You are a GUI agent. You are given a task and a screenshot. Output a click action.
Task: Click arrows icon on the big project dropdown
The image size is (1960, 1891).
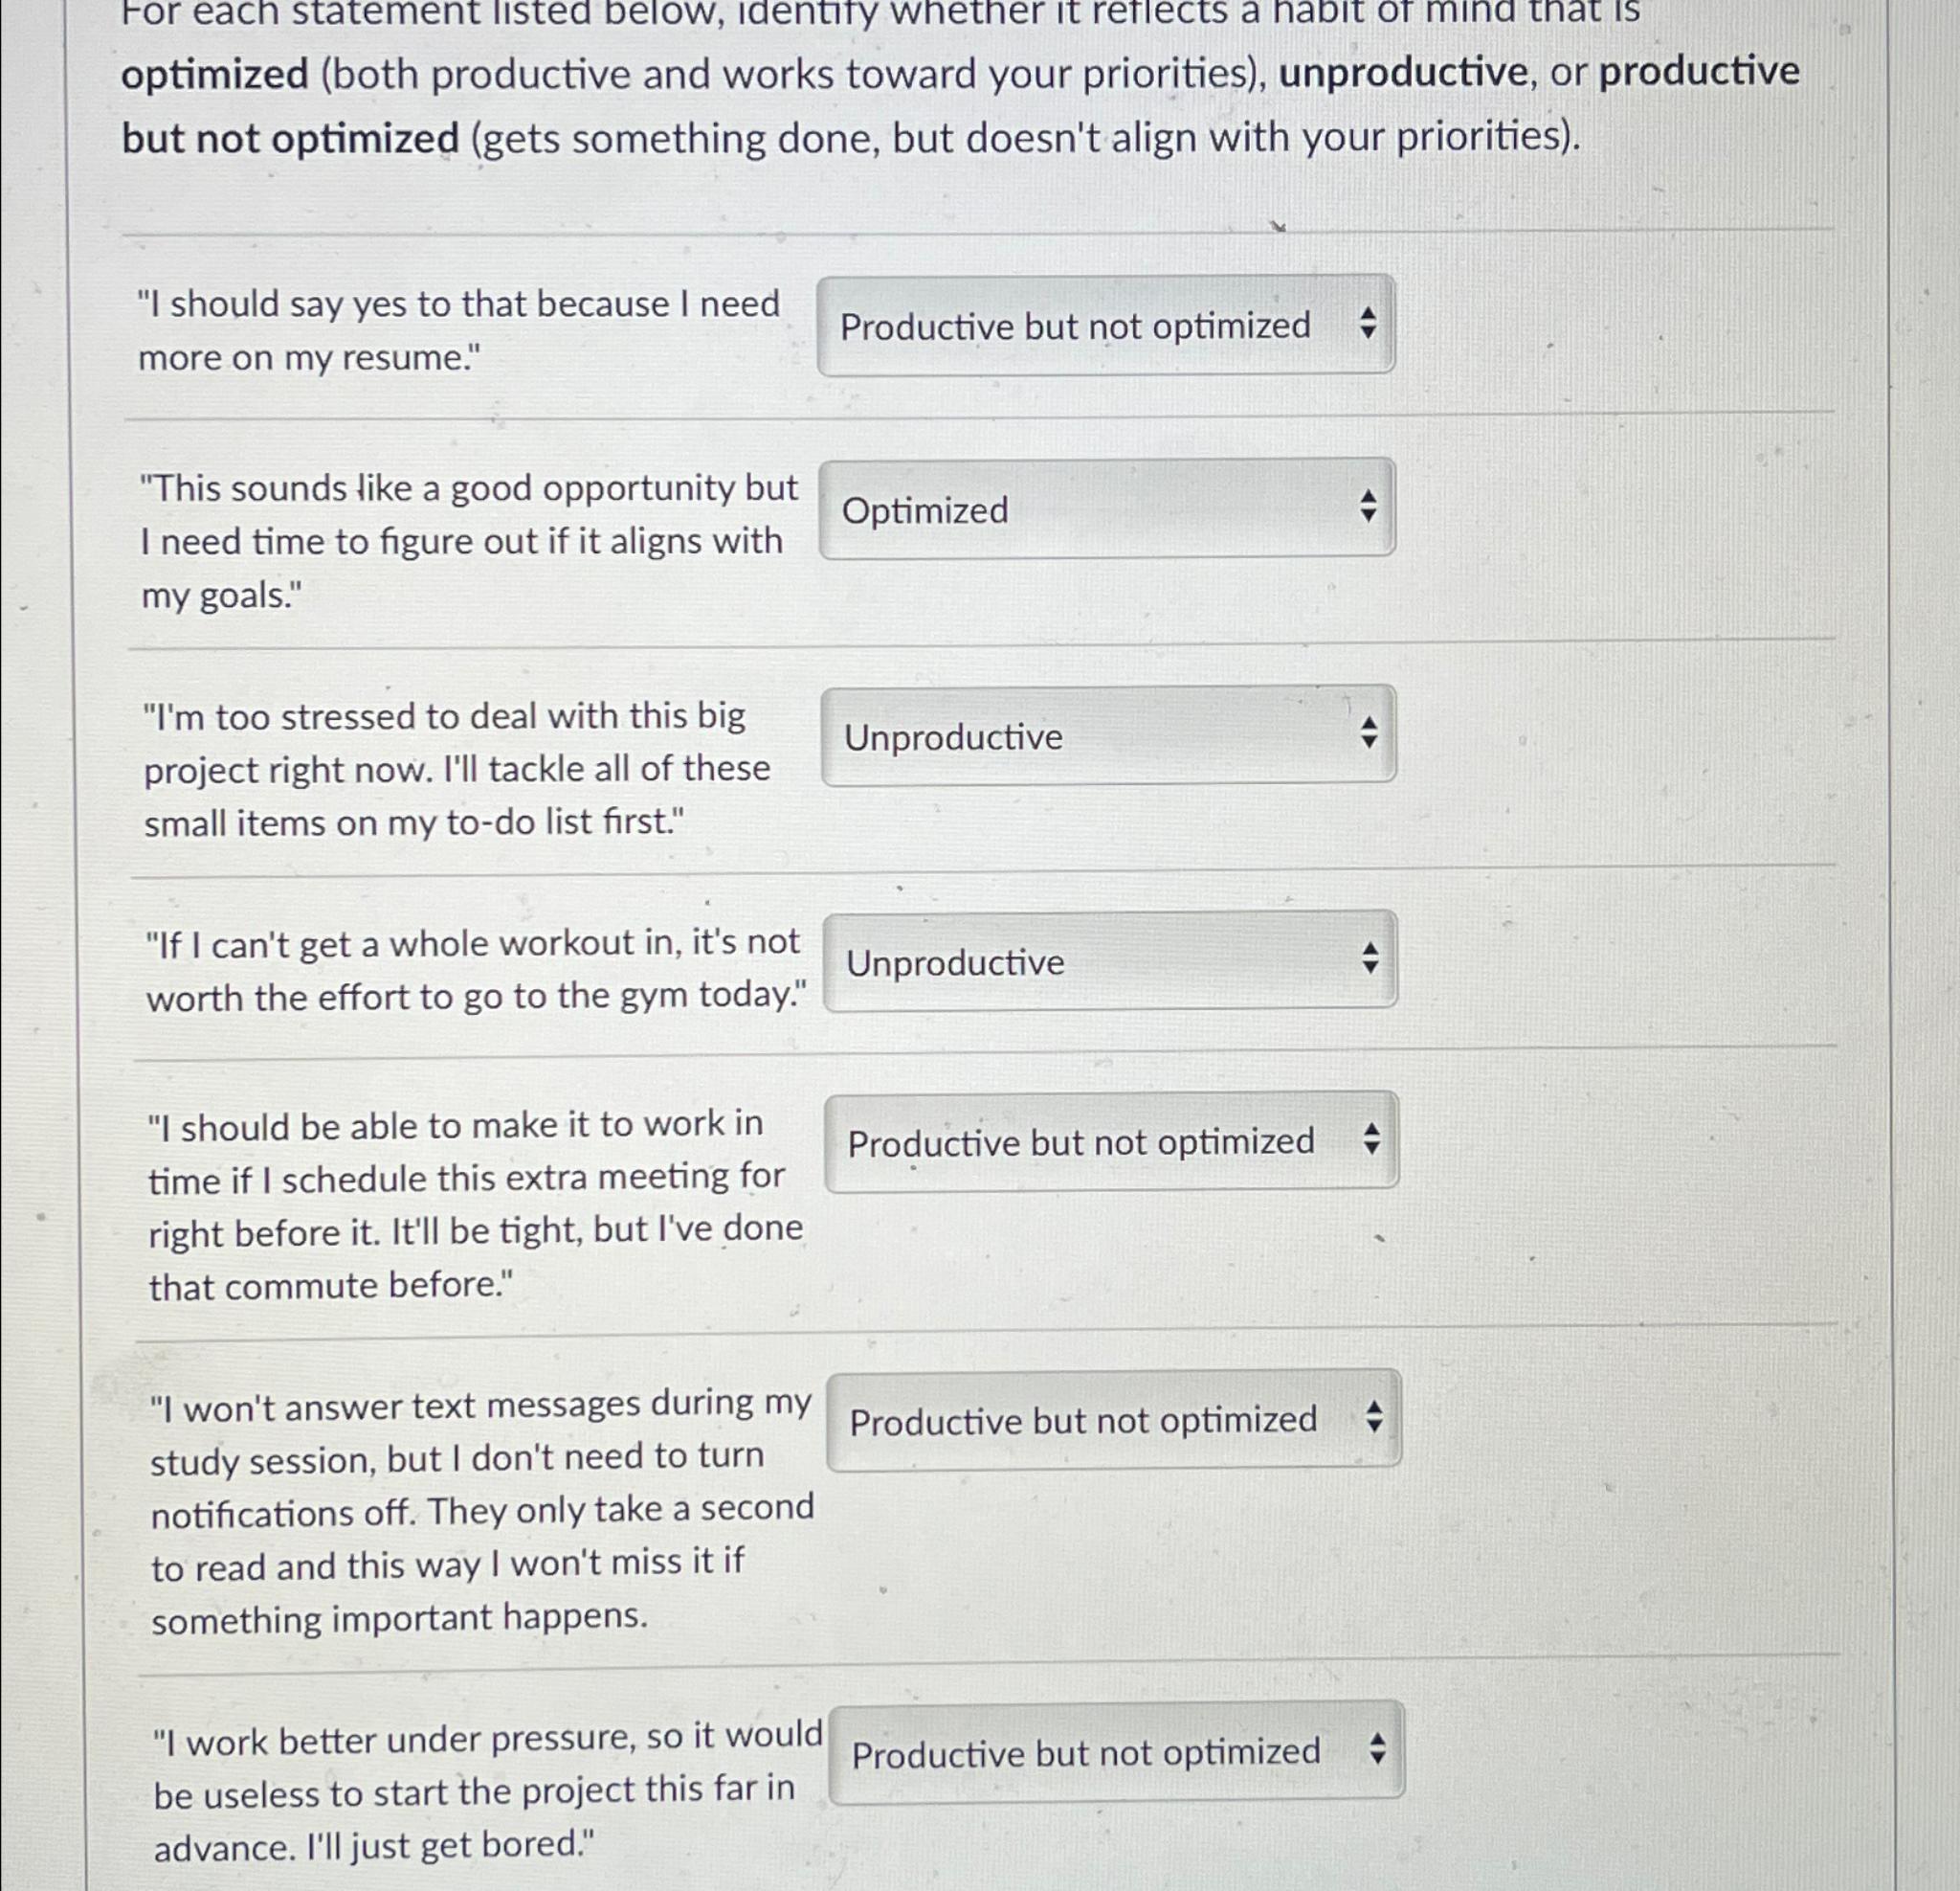coord(1370,733)
